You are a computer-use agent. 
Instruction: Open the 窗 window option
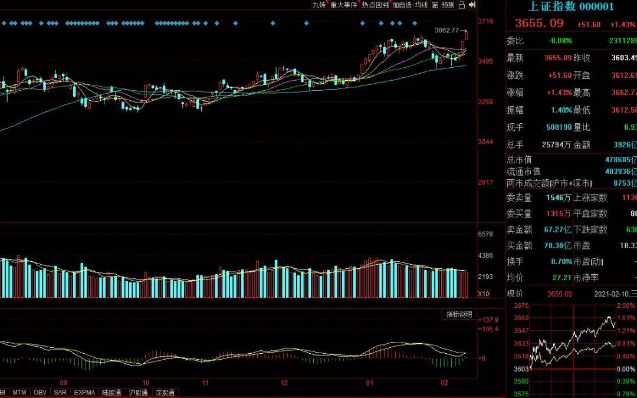[435, 5]
